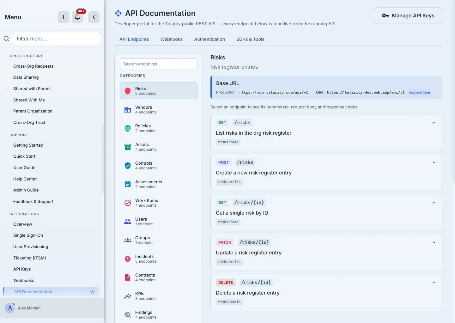Expand the GET /risks/{id} endpoint
The height and width of the screenshot is (323, 455).
(x=434, y=203)
